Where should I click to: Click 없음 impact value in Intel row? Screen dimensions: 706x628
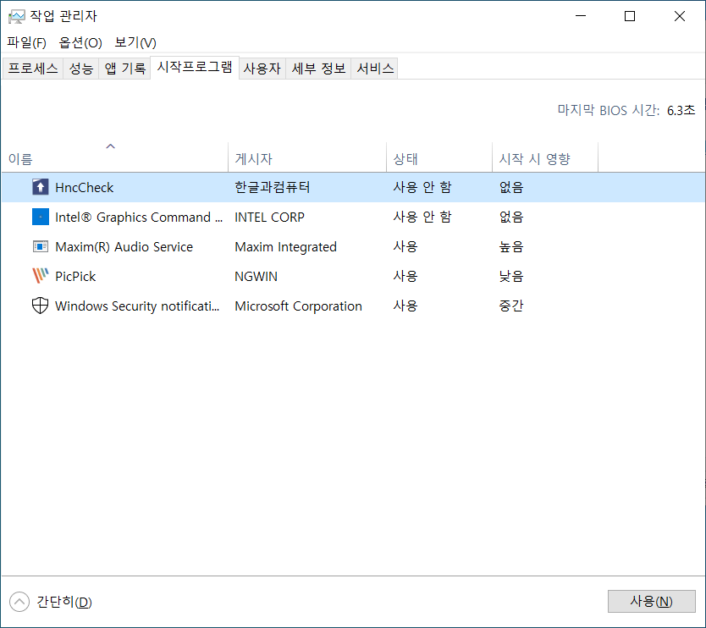(511, 217)
